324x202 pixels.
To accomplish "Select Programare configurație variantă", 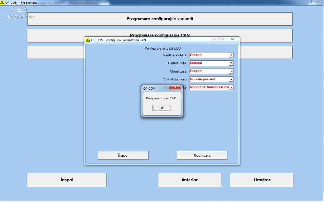I will click(160, 19).
